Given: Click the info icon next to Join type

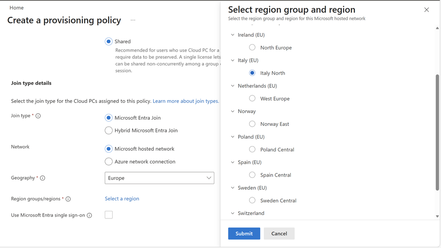Looking at the screenshot, I should (38, 116).
